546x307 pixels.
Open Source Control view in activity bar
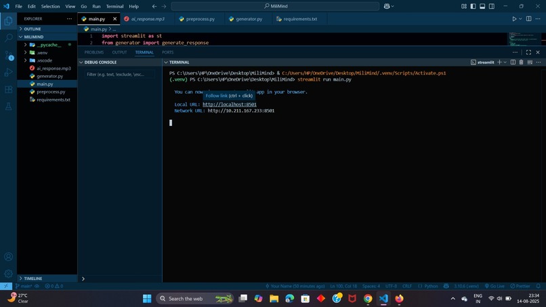(8, 55)
